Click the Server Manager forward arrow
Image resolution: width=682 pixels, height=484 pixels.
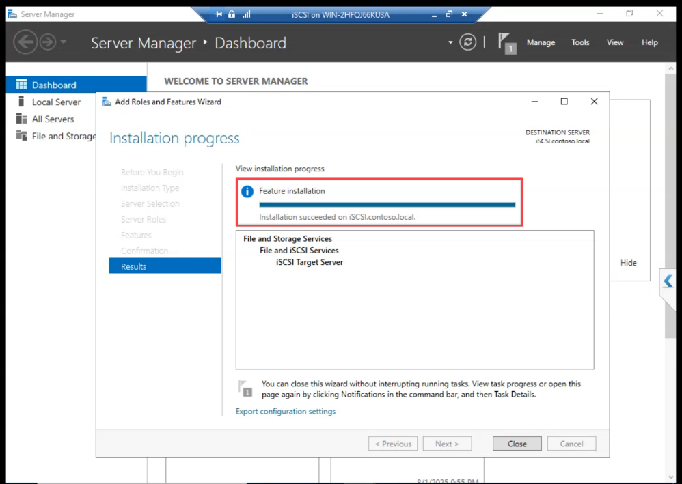(48, 42)
